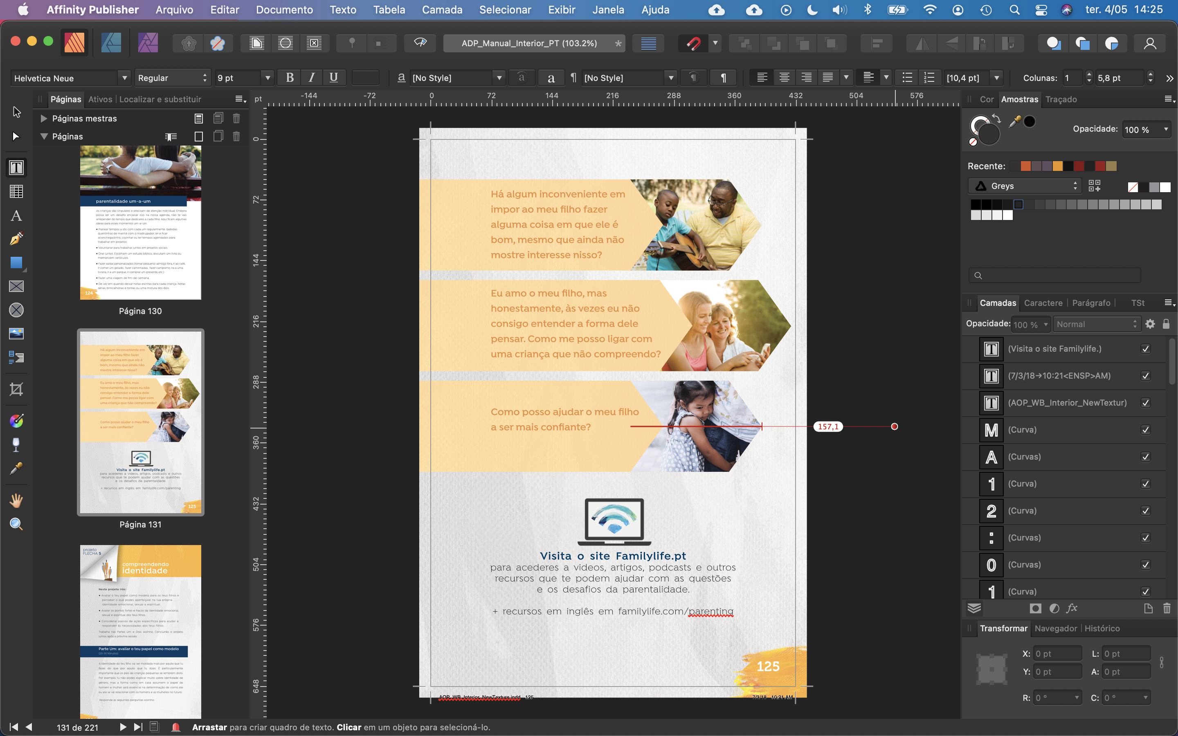Apply italic formatting
Image resolution: width=1178 pixels, height=736 pixels.
point(312,78)
